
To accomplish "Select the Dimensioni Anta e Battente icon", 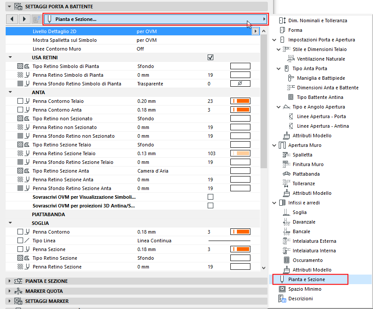I will [291, 88].
